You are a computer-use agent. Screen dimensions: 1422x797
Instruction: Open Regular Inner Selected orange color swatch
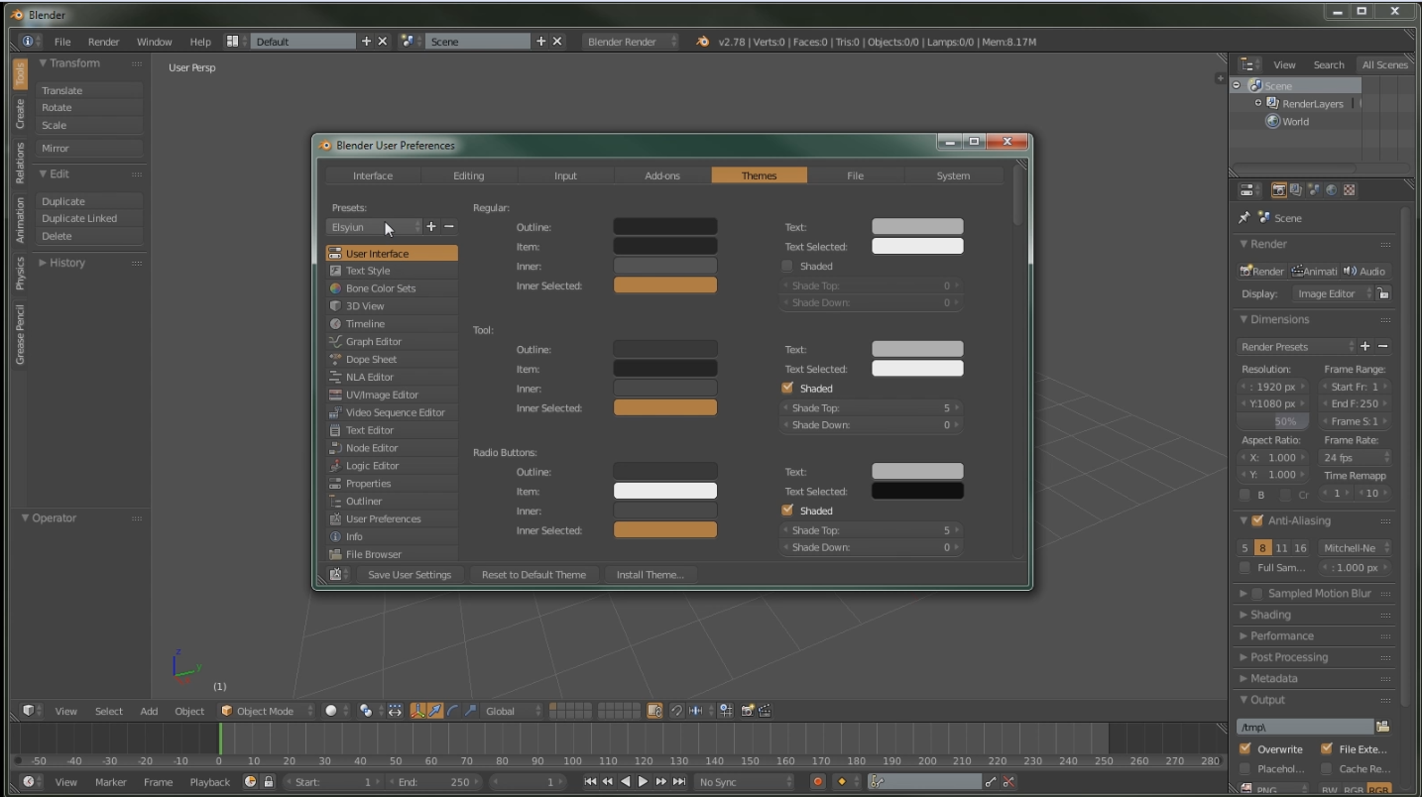pos(665,285)
